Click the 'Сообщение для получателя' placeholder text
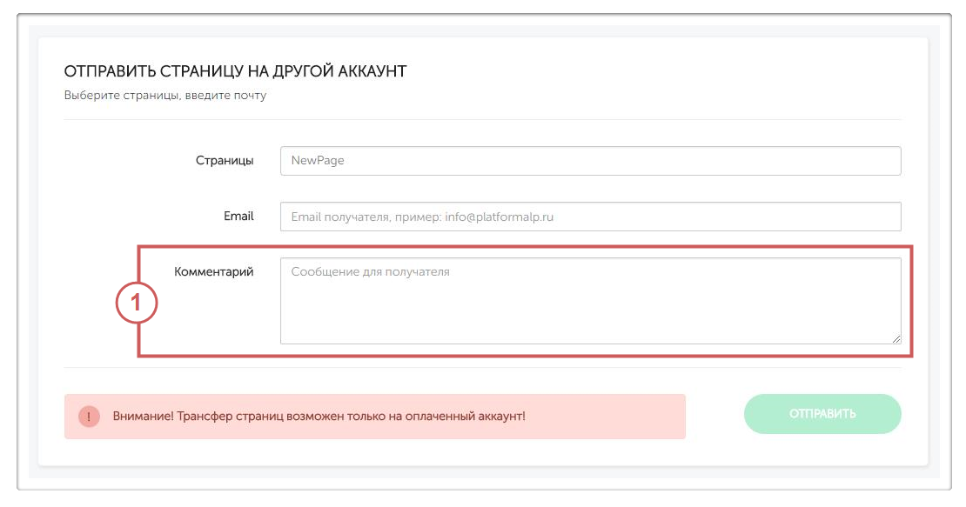 (x=370, y=271)
